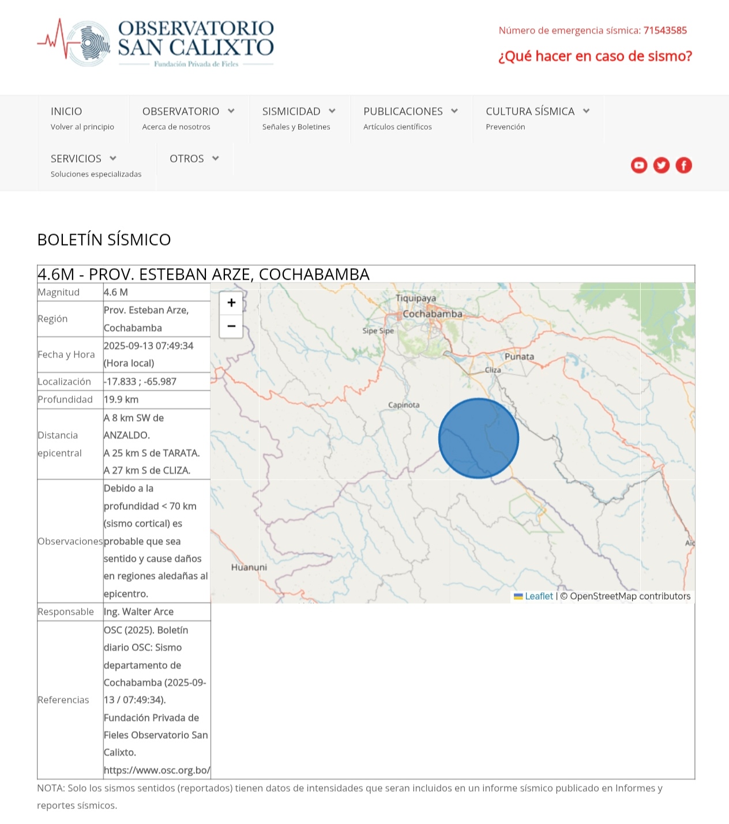Click the Sipe Sipe label on the map

[378, 331]
